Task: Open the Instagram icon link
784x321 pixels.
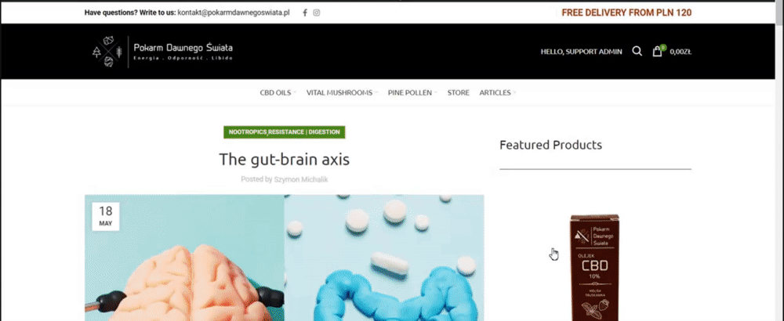Action: 317,13
